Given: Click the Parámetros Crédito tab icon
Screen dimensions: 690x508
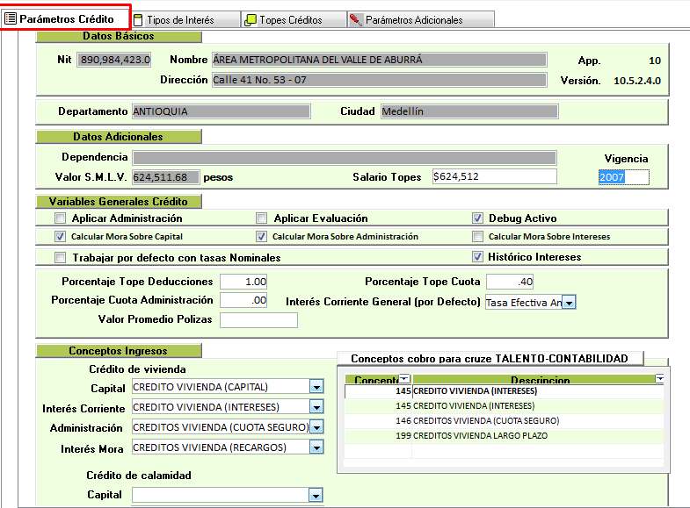Looking at the screenshot, I should (x=11, y=19).
